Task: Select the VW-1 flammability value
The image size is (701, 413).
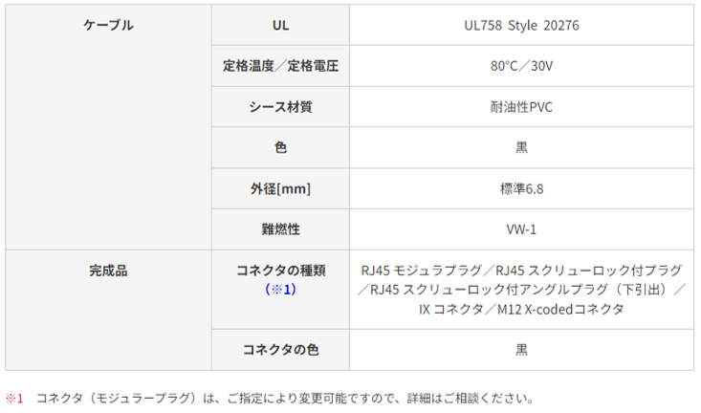Action: (521, 229)
